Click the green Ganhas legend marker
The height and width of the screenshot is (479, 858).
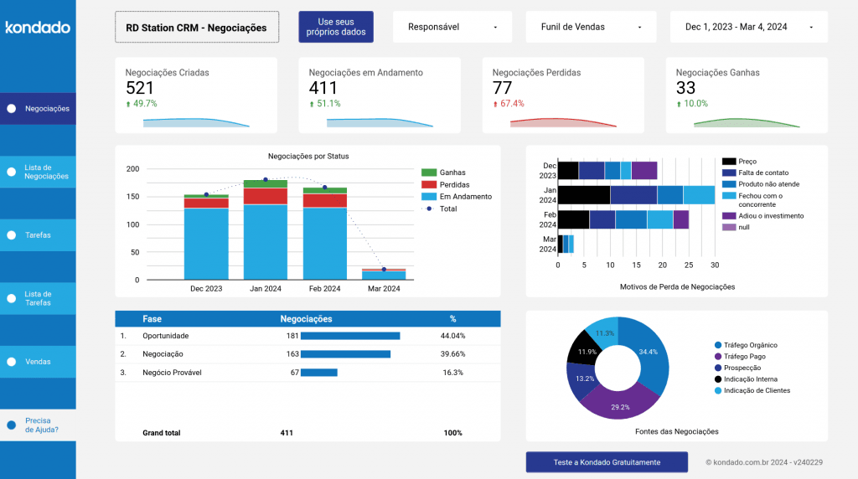click(429, 173)
